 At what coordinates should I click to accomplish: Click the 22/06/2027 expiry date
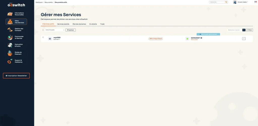pos(195,38)
